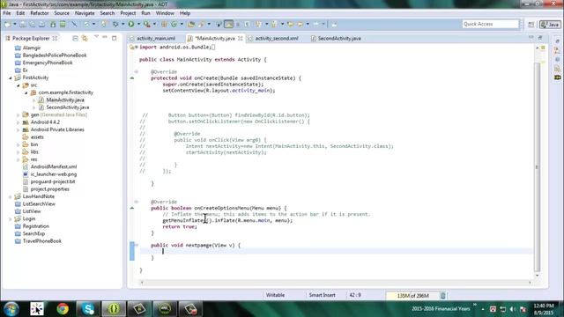This screenshot has height=317, width=564.
Task: Toggle the highlighted Mark Occurrences toolbar button
Action: [228, 24]
